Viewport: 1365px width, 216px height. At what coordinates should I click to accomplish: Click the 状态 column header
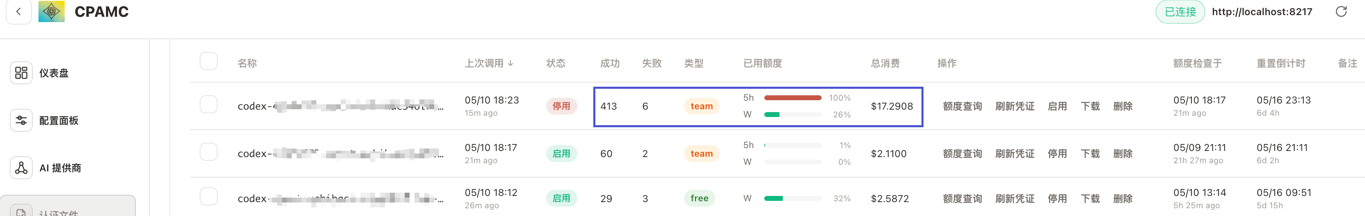555,63
